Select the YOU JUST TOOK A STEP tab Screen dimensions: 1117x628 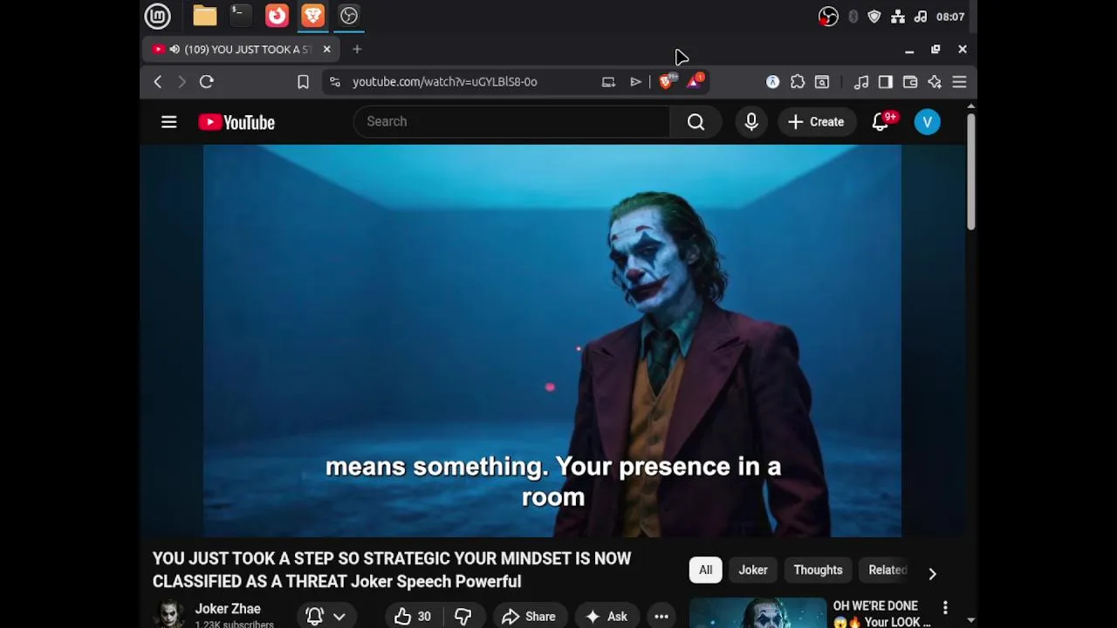tap(240, 50)
